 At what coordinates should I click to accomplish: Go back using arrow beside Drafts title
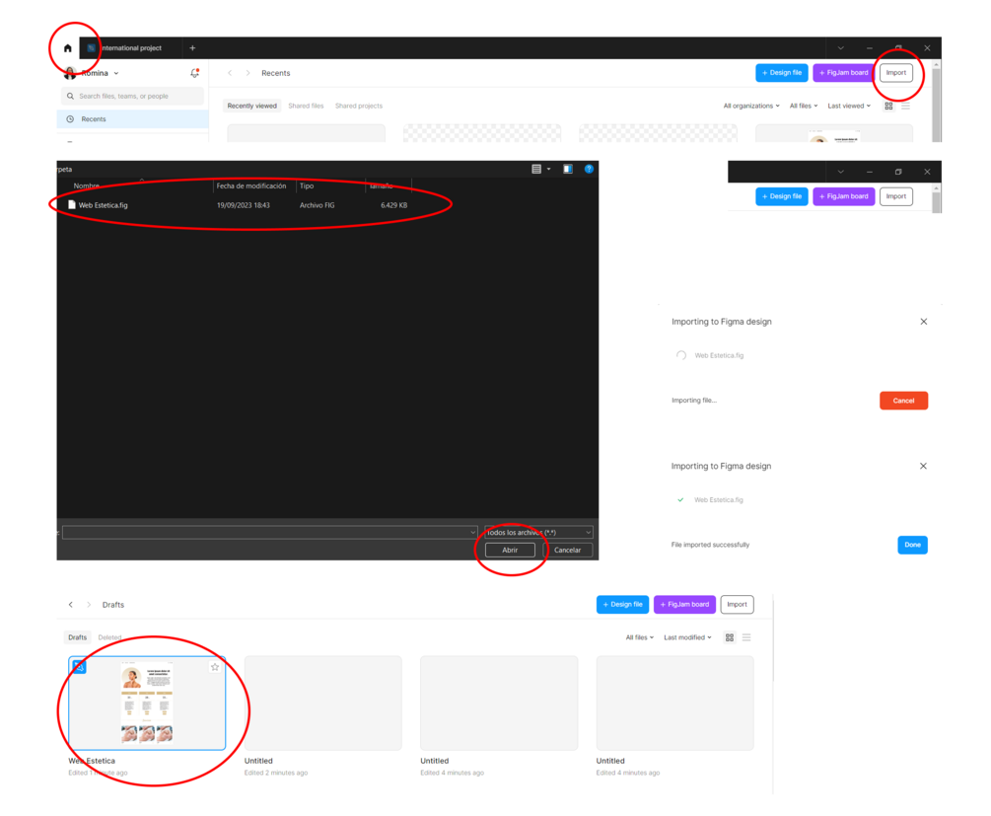(x=71, y=605)
